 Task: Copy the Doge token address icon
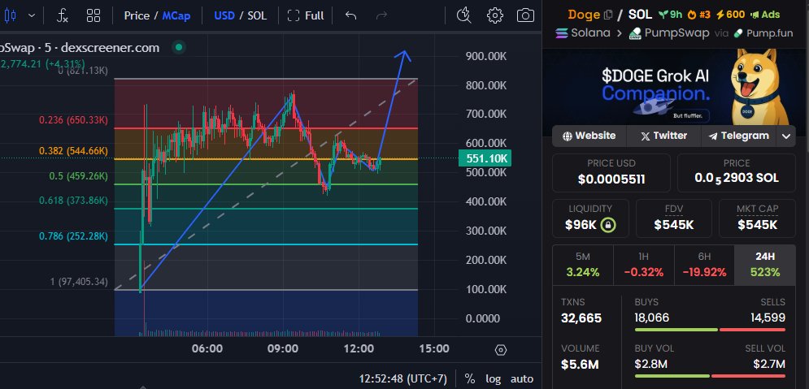click(x=608, y=15)
